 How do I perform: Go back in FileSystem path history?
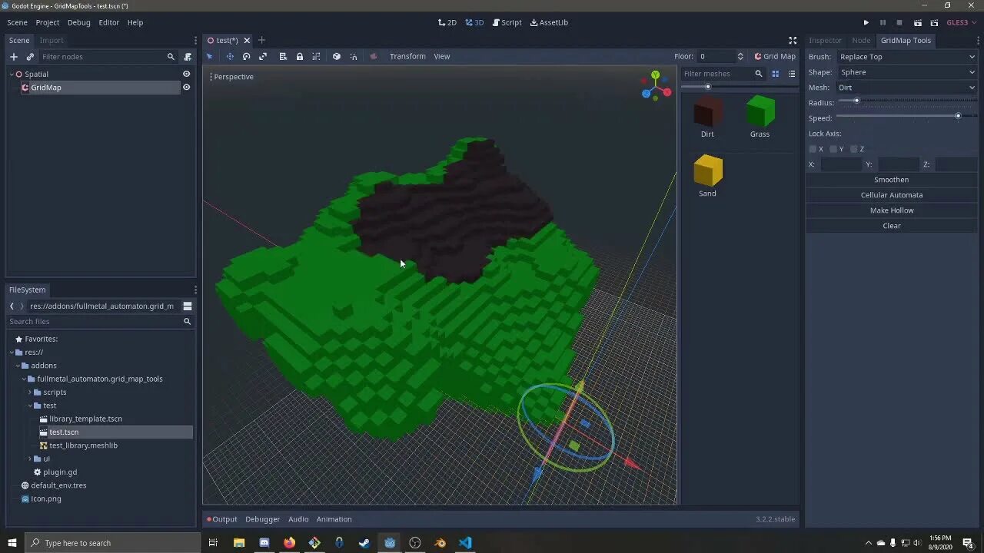pos(12,306)
